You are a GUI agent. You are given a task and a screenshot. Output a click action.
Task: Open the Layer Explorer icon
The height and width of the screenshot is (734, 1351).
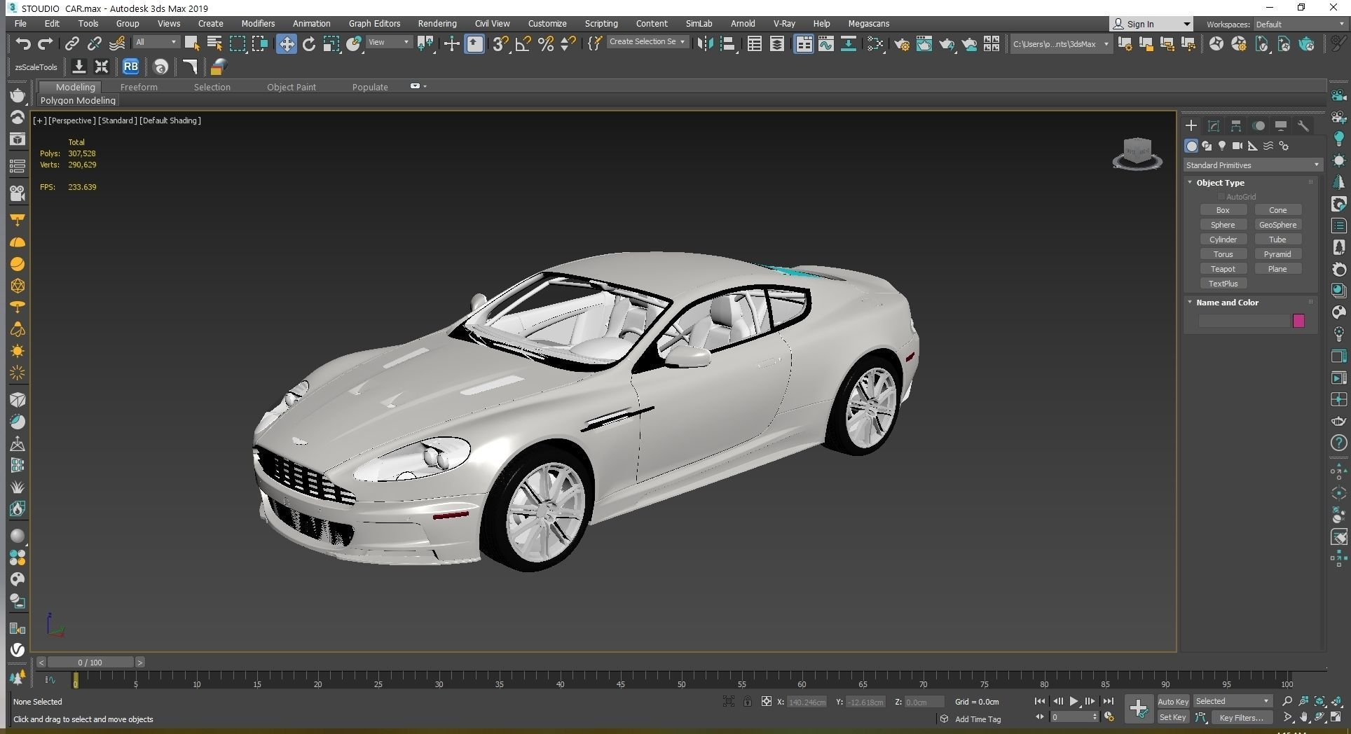777,44
